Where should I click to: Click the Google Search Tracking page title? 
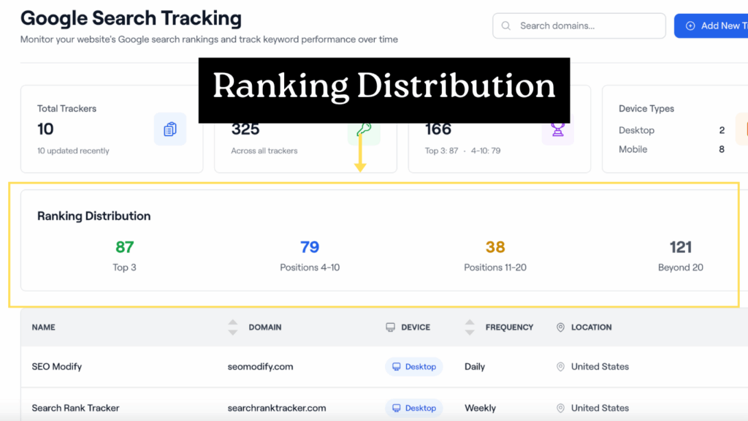pyautogui.click(x=131, y=18)
